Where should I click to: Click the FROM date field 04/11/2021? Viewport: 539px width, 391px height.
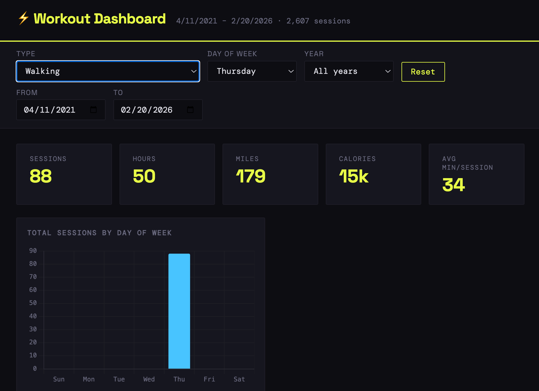pyautogui.click(x=50, y=110)
